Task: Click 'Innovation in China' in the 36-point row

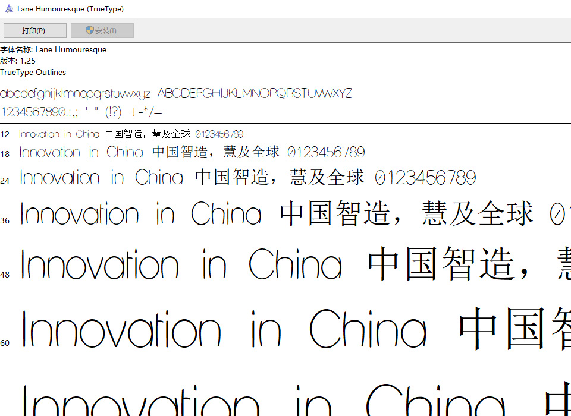Action: point(141,213)
